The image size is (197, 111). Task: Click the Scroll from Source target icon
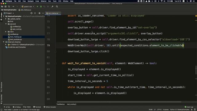coord(31,13)
